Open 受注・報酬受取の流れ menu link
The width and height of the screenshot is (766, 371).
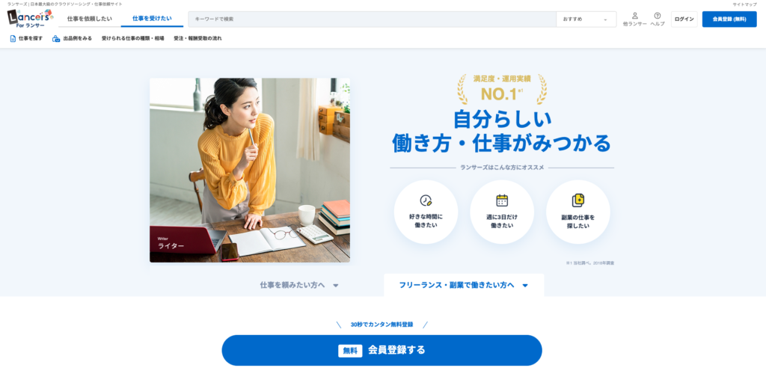[x=197, y=38]
